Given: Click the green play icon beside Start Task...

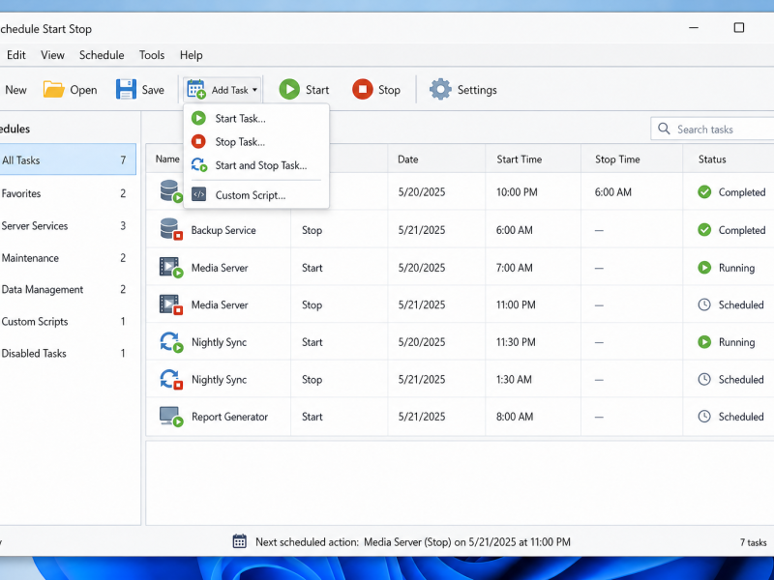Looking at the screenshot, I should point(198,118).
